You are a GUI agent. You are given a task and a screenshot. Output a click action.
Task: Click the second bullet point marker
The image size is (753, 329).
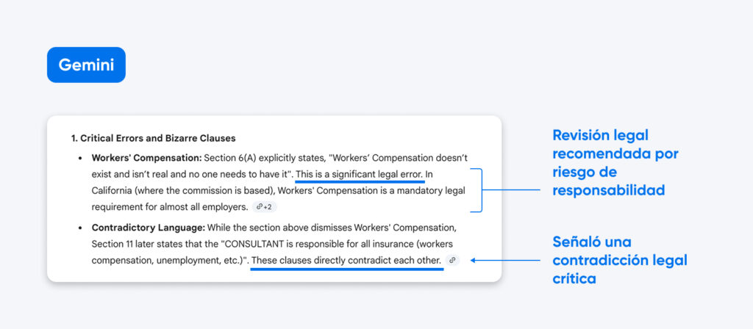[x=80, y=228]
